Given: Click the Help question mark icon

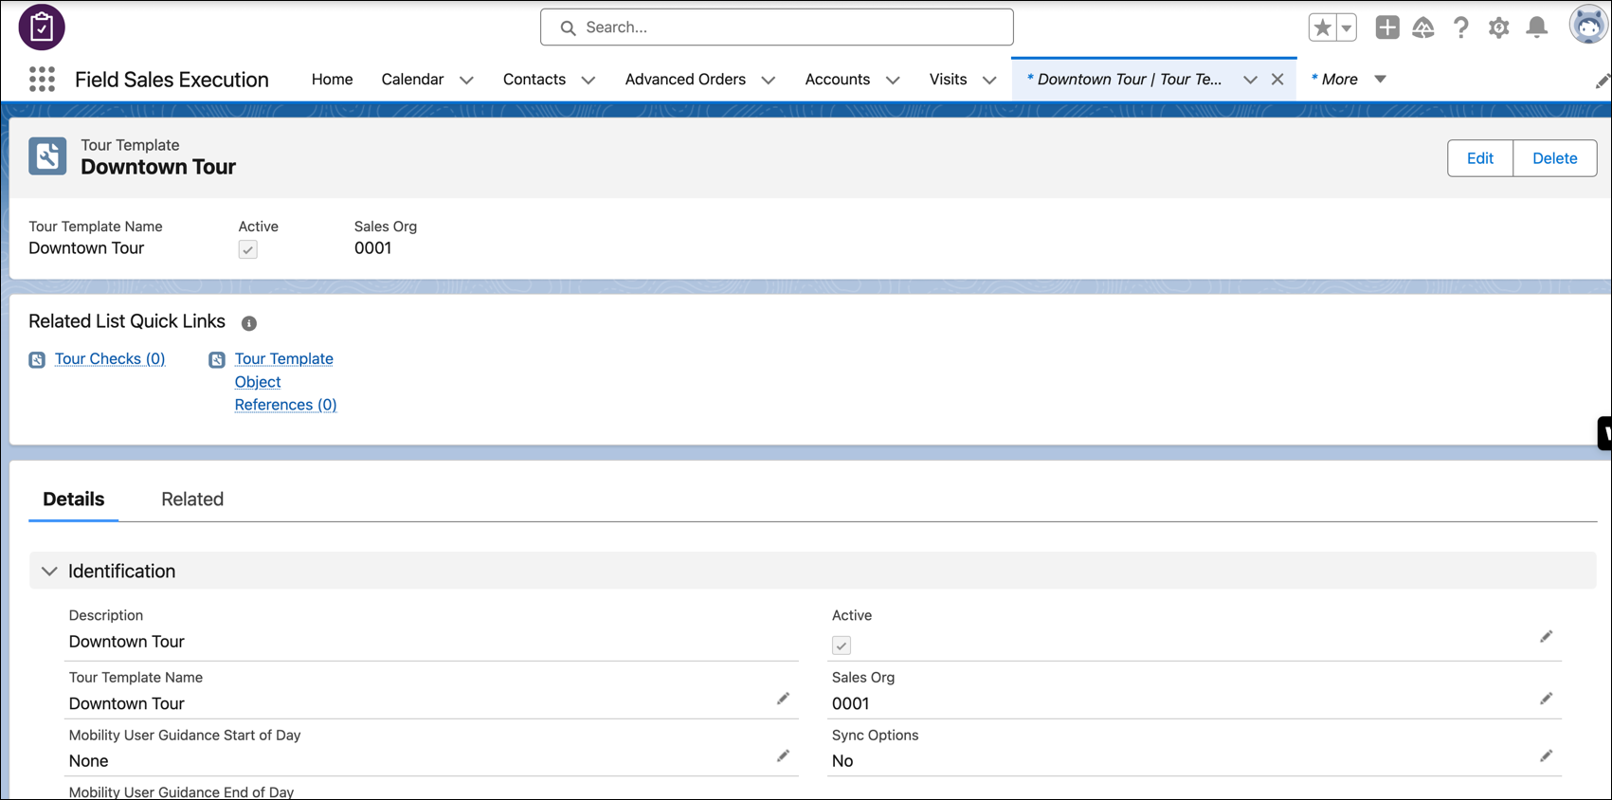Looking at the screenshot, I should pos(1461,27).
